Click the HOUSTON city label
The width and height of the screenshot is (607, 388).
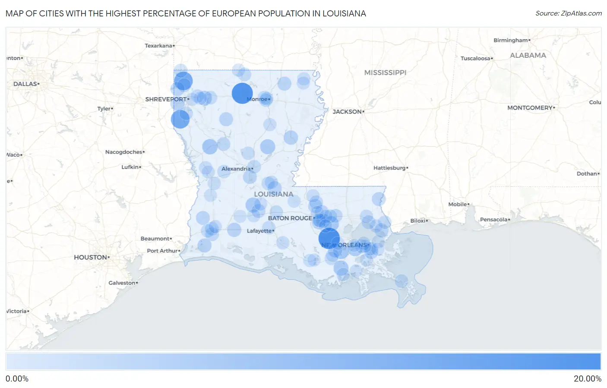(91, 257)
